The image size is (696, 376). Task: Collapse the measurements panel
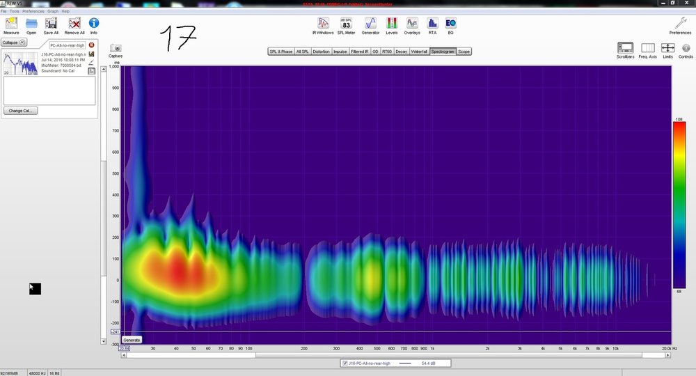coord(14,42)
